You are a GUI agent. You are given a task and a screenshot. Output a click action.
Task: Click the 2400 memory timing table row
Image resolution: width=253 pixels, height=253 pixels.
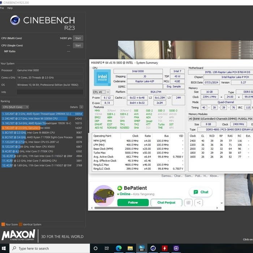click(220, 141)
